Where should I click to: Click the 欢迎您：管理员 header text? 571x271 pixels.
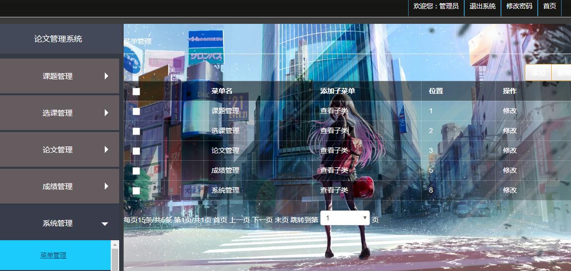pos(436,6)
